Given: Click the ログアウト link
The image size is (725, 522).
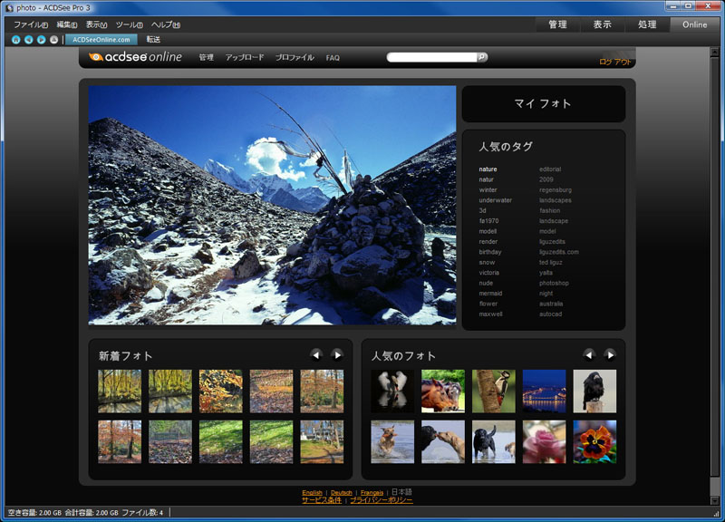Looking at the screenshot, I should click(x=615, y=62).
